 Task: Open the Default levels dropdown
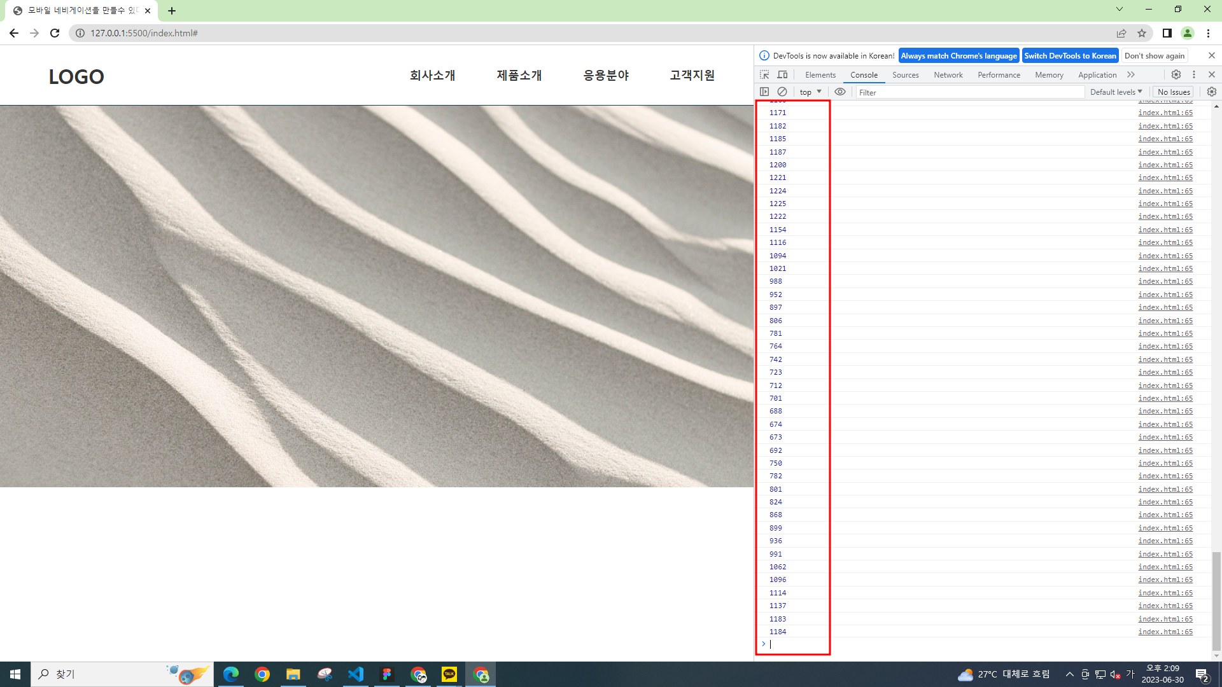pyautogui.click(x=1116, y=92)
